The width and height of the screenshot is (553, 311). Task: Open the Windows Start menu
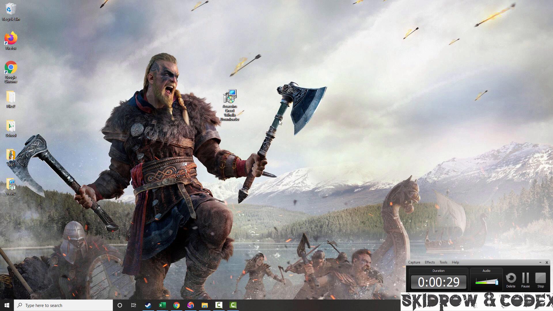tap(7, 305)
